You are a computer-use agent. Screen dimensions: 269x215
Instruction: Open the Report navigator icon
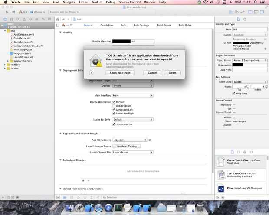pyautogui.click(x=49, y=19)
